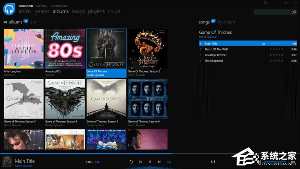This screenshot has width=300, height=169.
Task: Click the search magnifier icon
Action: [x=294, y=13]
